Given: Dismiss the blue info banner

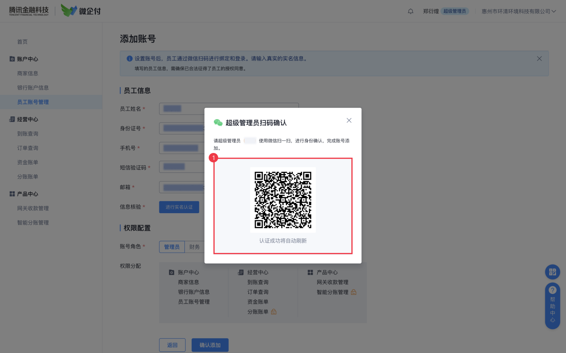Looking at the screenshot, I should [539, 58].
